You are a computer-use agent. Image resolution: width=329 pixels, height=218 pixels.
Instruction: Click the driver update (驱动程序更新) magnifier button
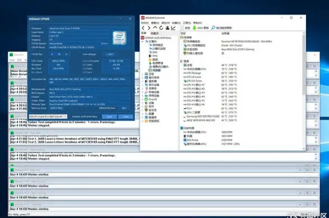[x=222, y=28]
